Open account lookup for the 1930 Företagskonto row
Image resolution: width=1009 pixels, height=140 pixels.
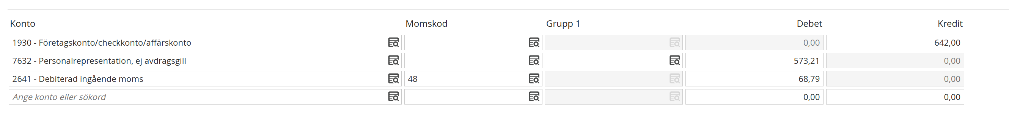[393, 43]
